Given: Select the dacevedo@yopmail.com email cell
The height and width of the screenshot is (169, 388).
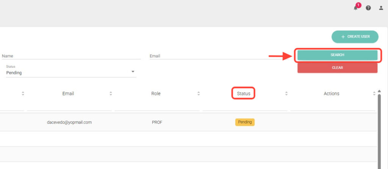Looking at the screenshot, I should point(69,122).
